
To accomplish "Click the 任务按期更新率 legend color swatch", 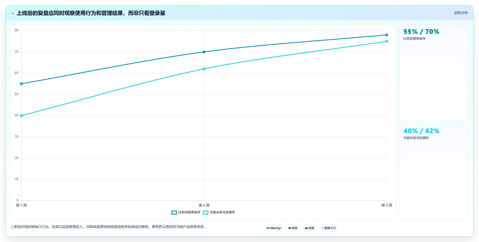I will 174,212.
